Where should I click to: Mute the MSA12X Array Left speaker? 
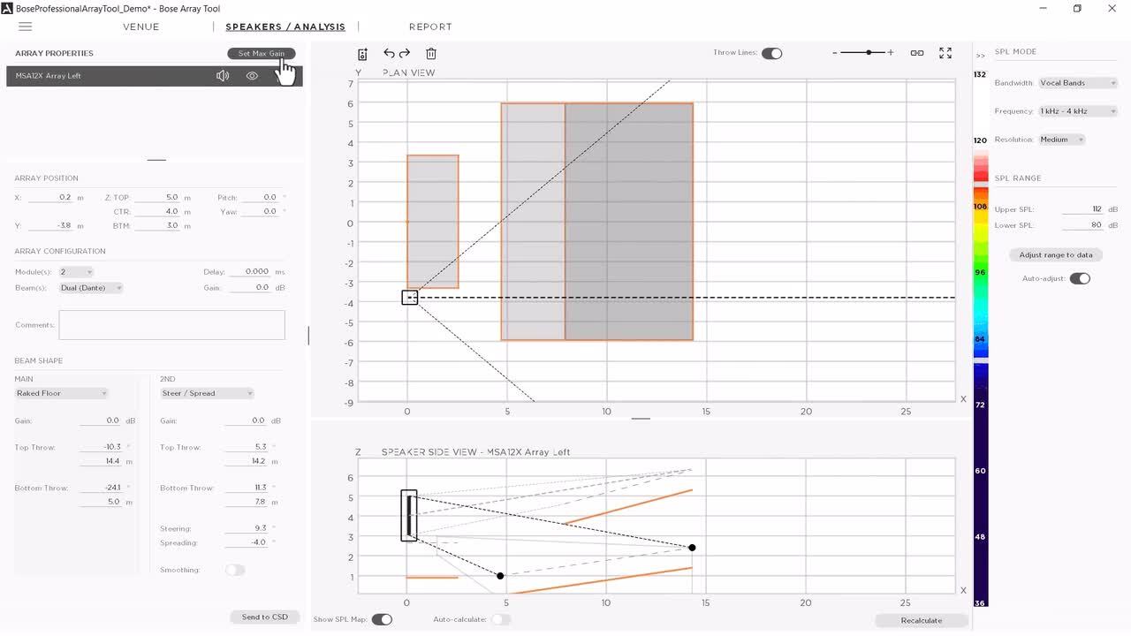tap(223, 76)
